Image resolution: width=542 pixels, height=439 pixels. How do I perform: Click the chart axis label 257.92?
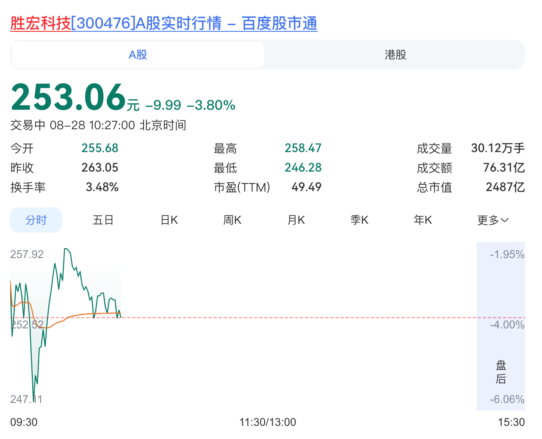[x=27, y=254]
